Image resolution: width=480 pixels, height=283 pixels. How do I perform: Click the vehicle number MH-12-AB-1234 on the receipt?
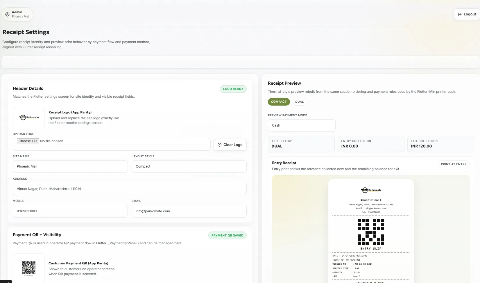click(x=363, y=264)
